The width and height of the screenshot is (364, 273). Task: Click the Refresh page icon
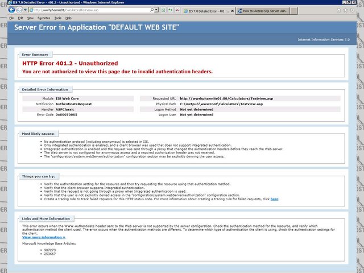[x=171, y=10]
